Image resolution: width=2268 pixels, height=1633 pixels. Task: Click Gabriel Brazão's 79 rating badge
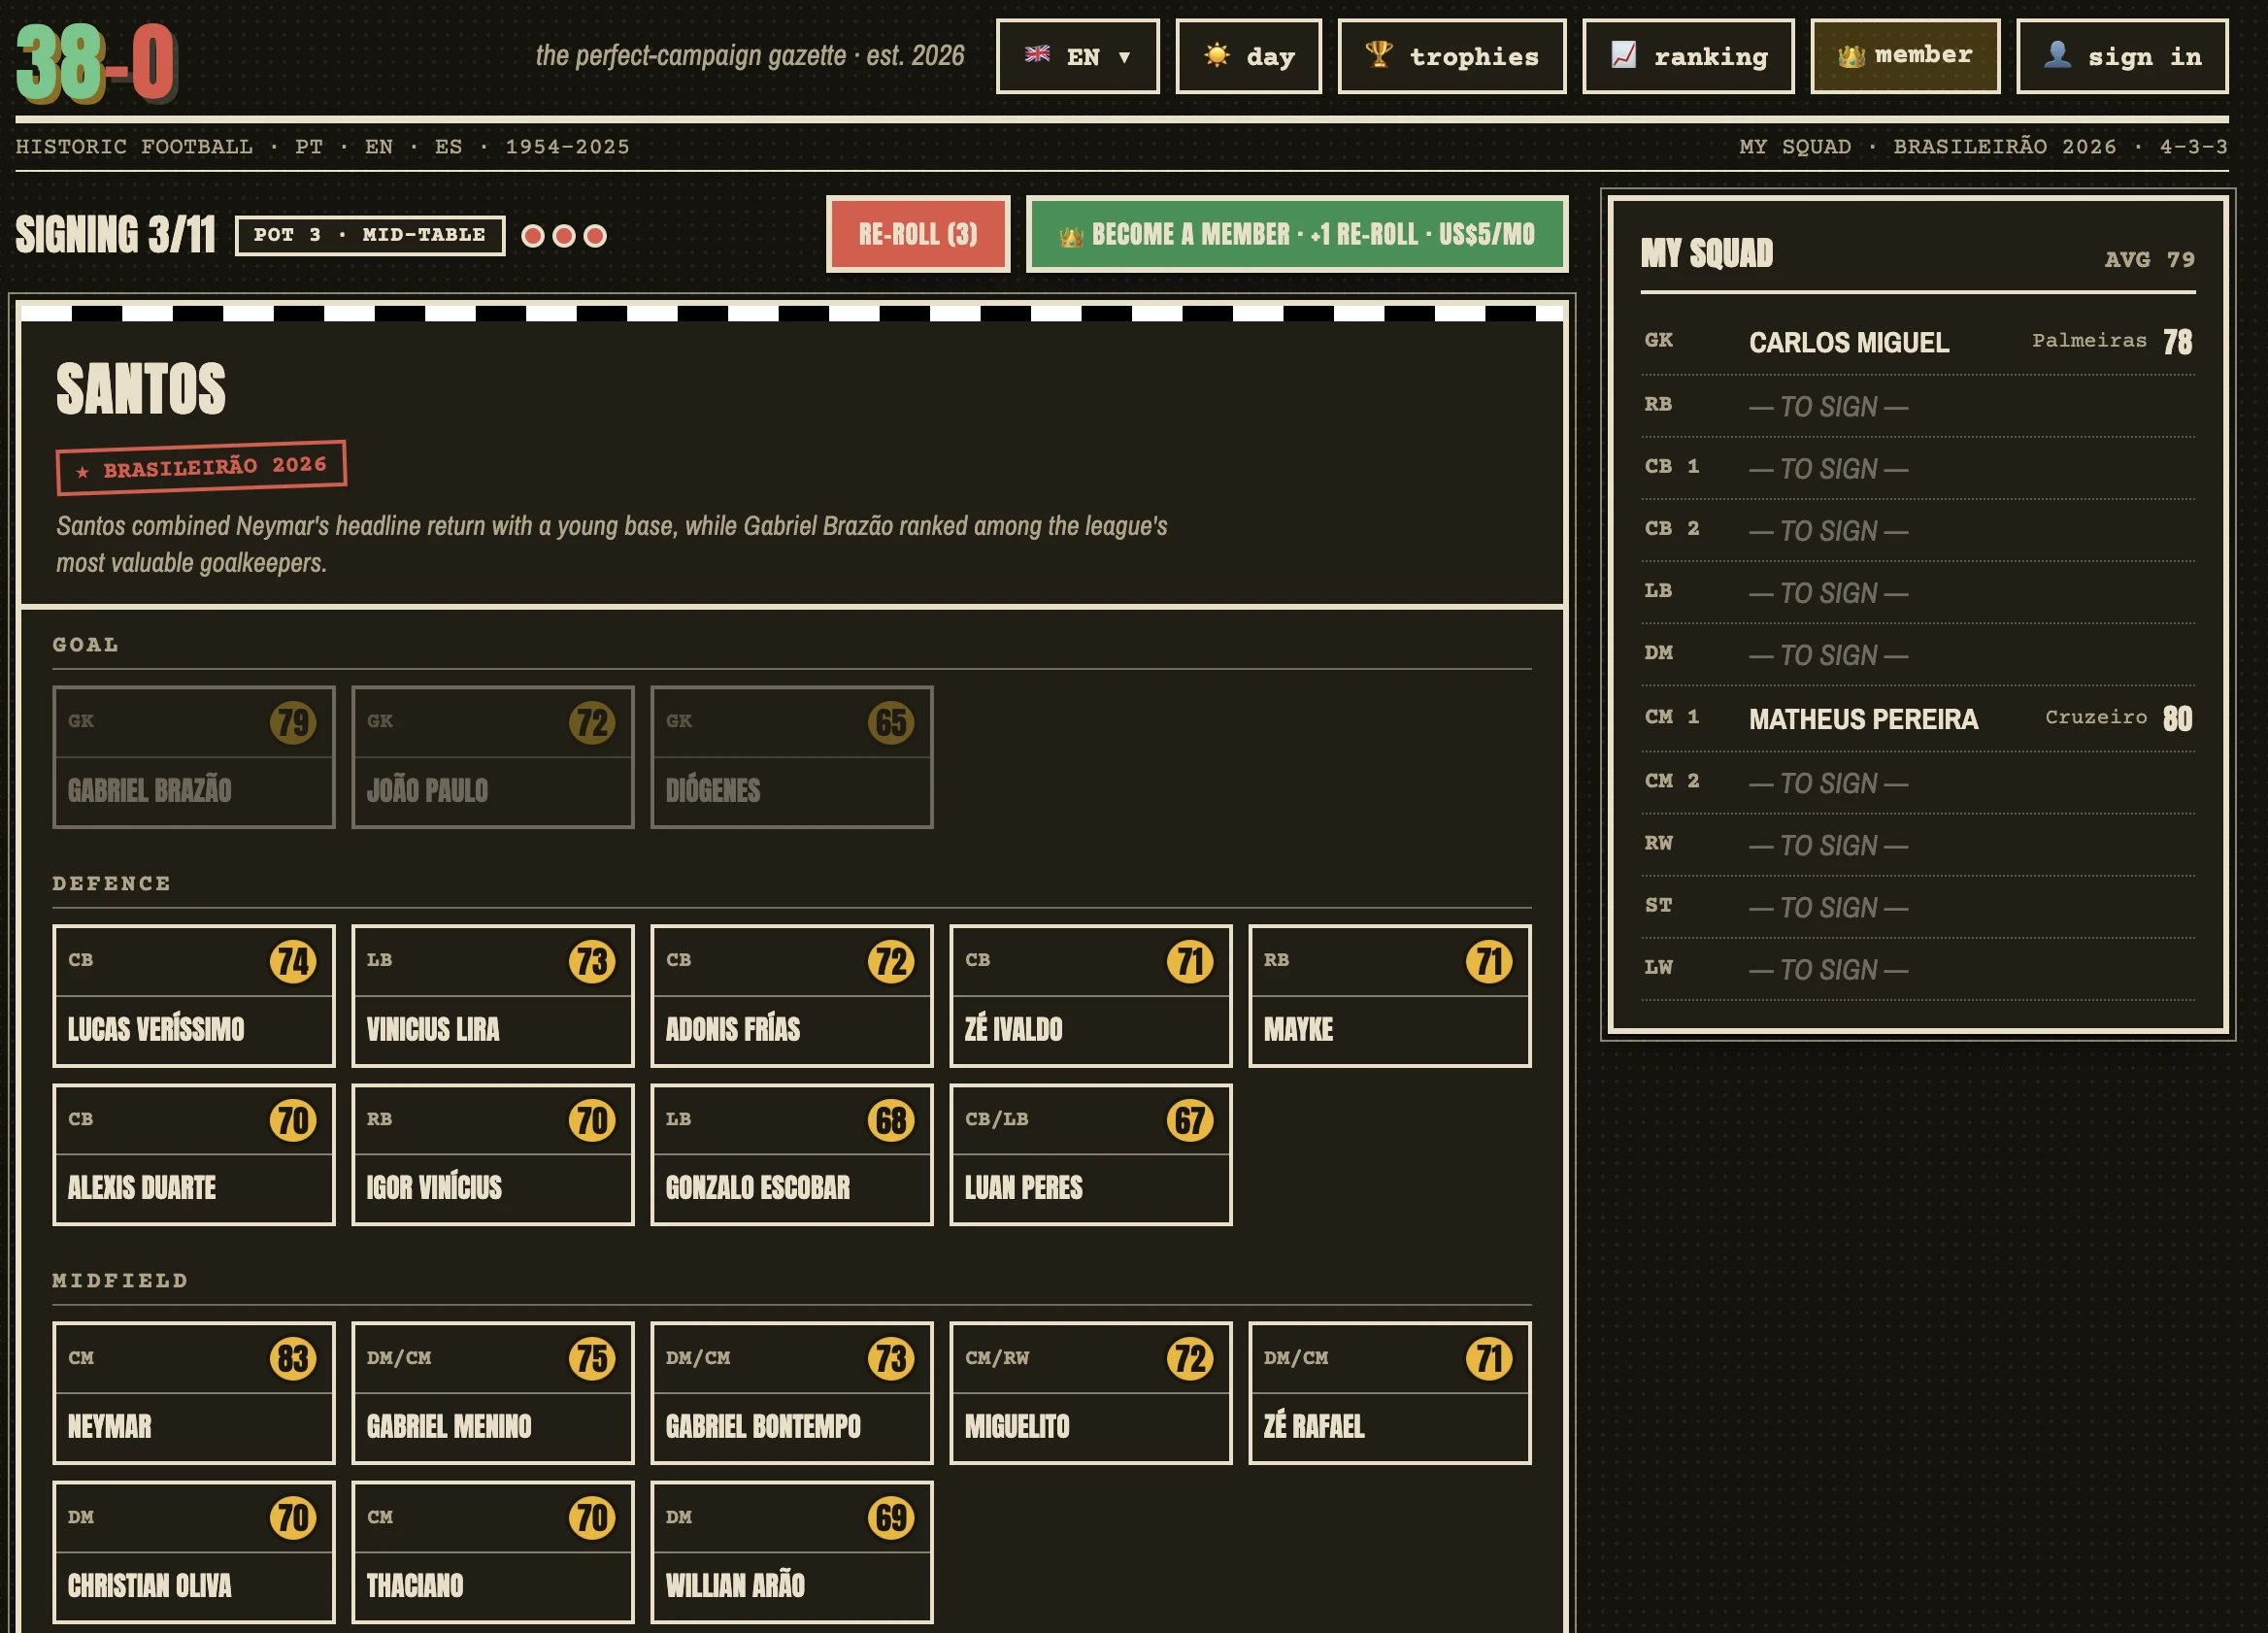[293, 722]
